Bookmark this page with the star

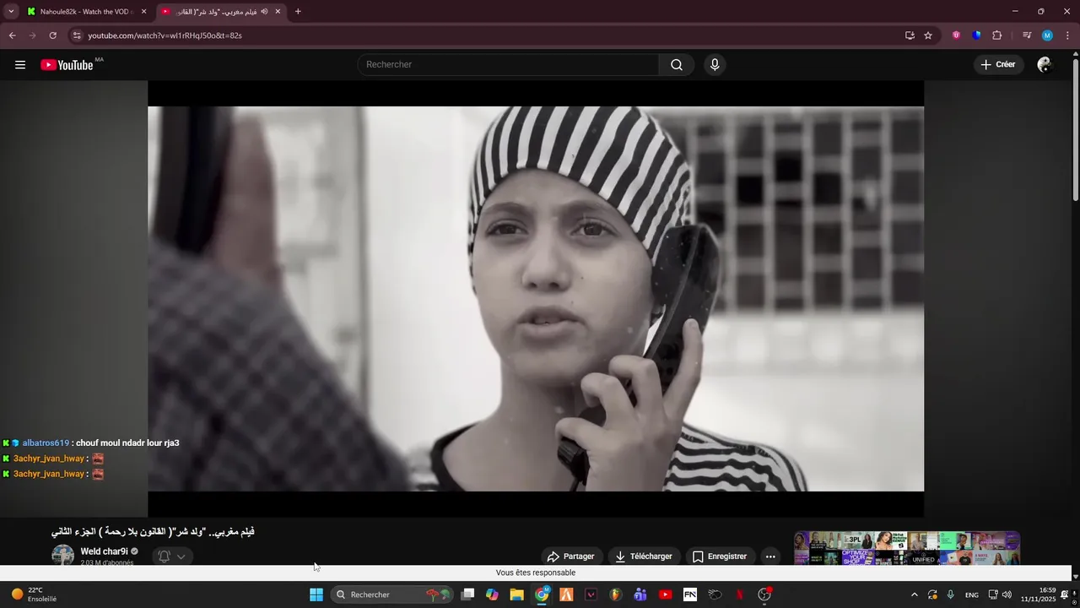pos(928,35)
